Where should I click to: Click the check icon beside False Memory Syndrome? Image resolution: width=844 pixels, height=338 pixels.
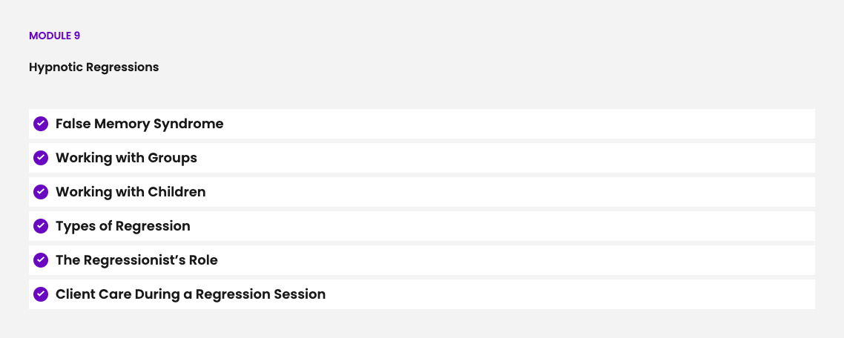coord(41,124)
